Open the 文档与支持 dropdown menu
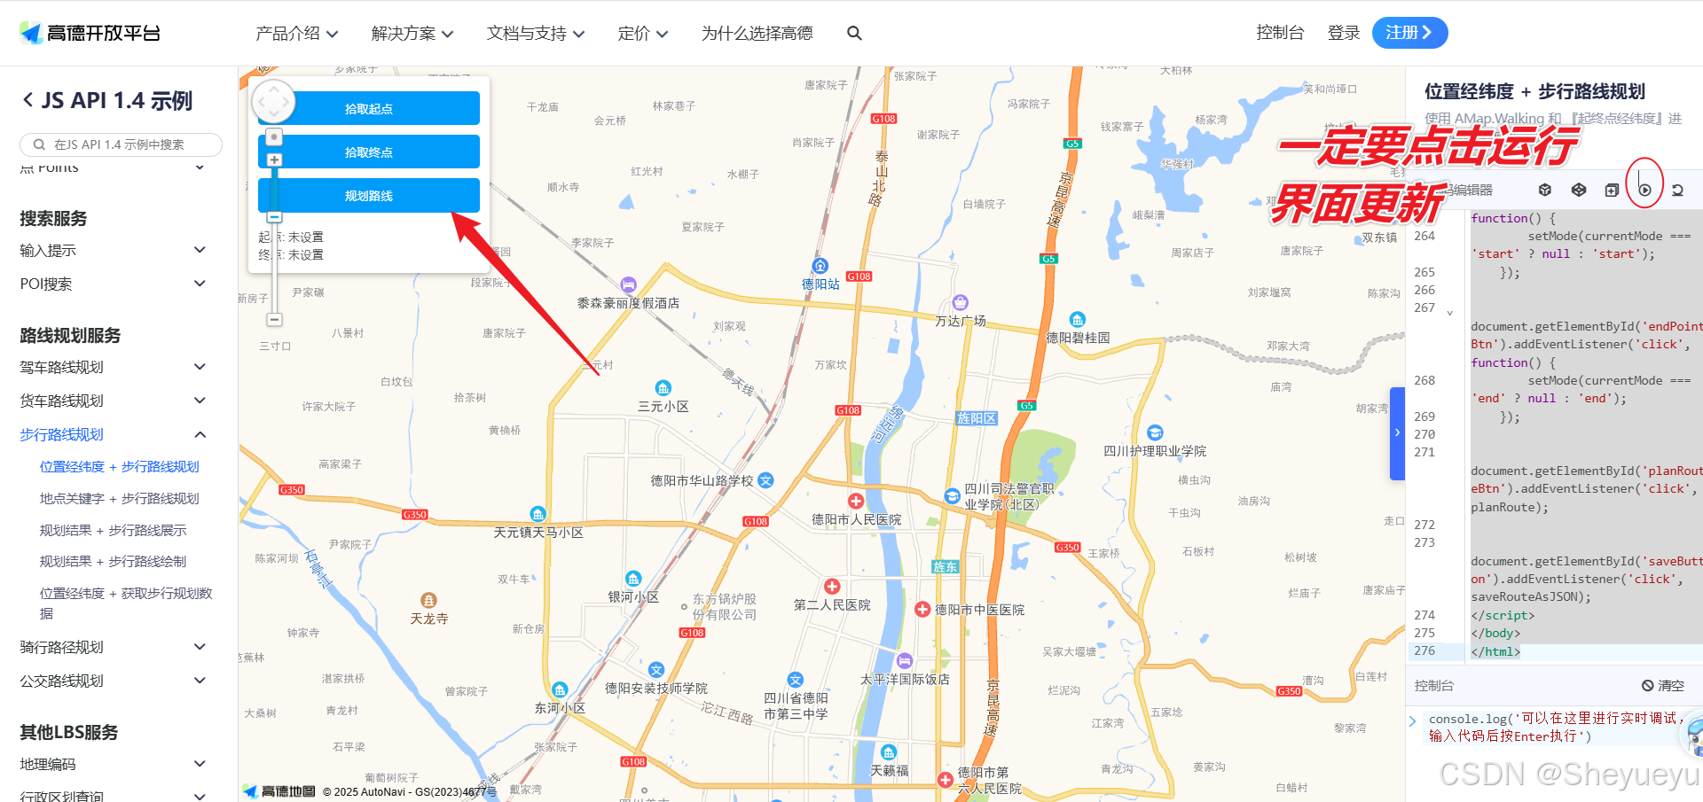1703x802 pixels. (x=536, y=34)
